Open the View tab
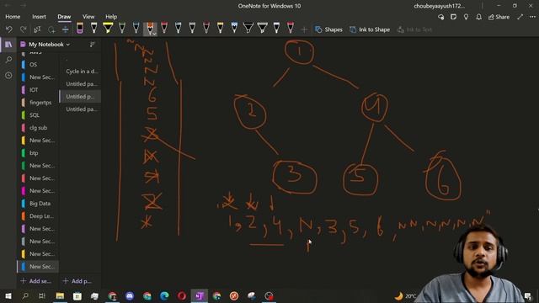The width and height of the screenshot is (539, 303). pos(88,17)
